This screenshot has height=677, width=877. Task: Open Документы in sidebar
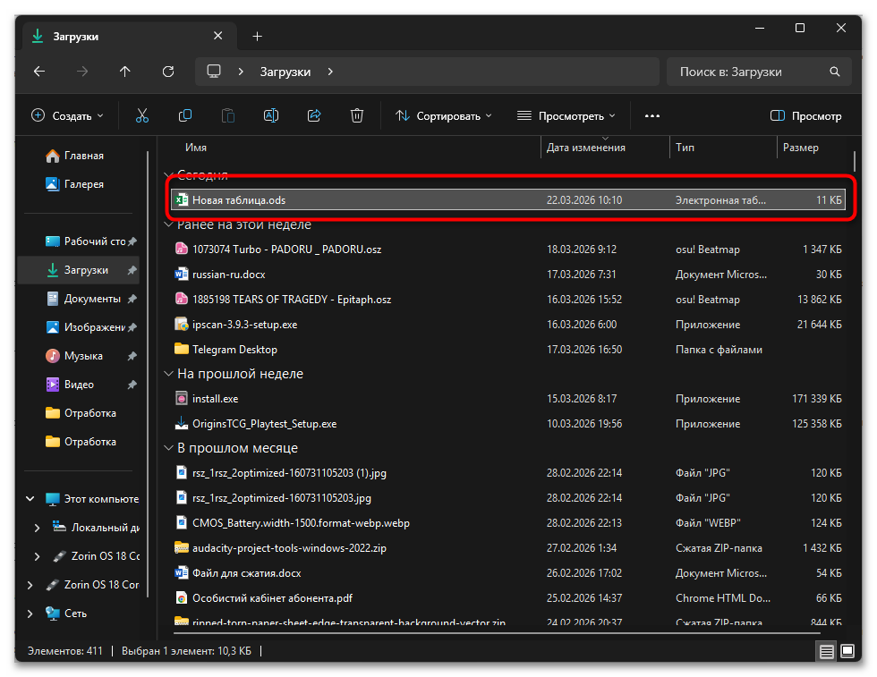click(91, 299)
